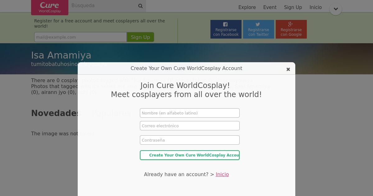Select the Populares tab

111,113
